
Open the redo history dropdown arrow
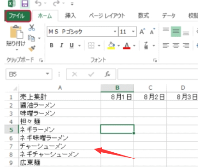[x=64, y=3]
